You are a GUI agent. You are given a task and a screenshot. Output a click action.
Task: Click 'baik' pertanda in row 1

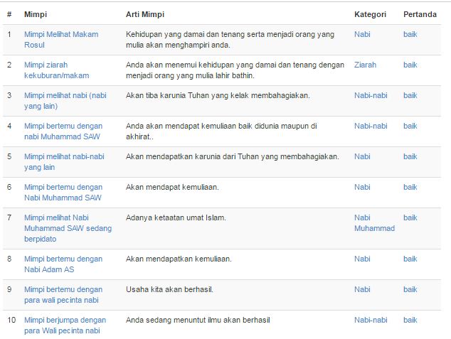coord(410,35)
